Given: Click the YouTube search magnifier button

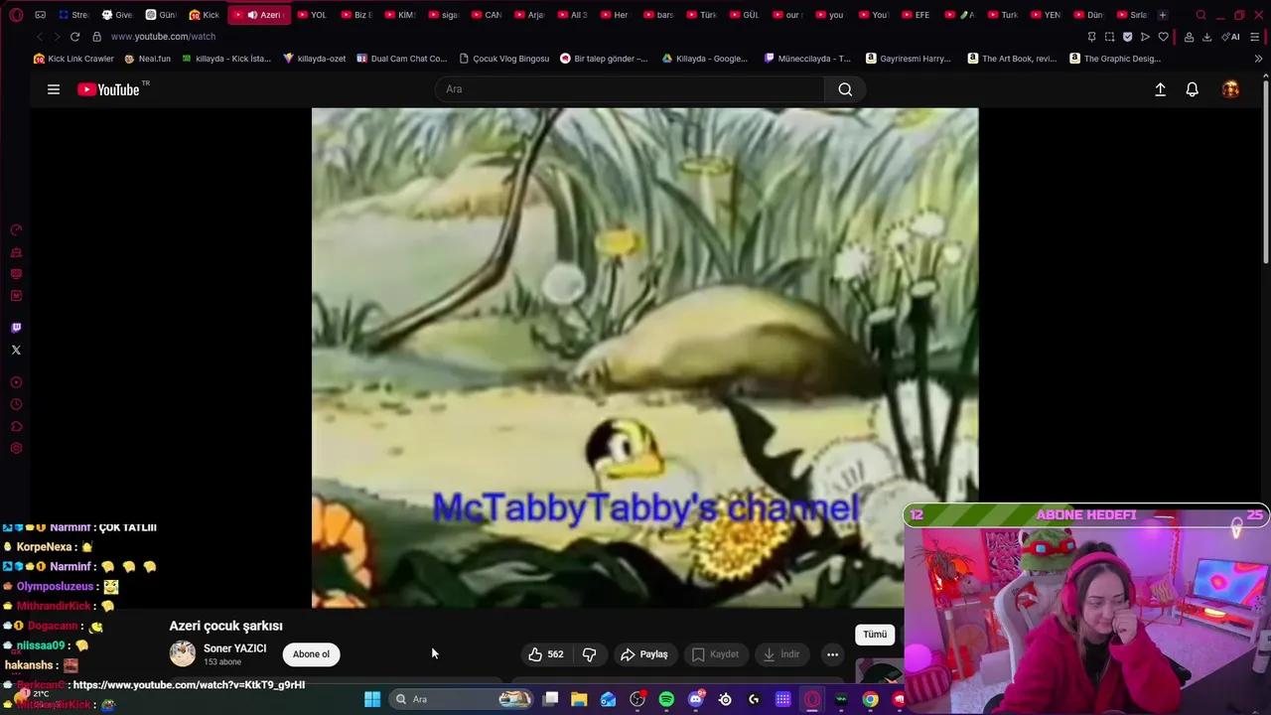Looking at the screenshot, I should click(x=845, y=89).
